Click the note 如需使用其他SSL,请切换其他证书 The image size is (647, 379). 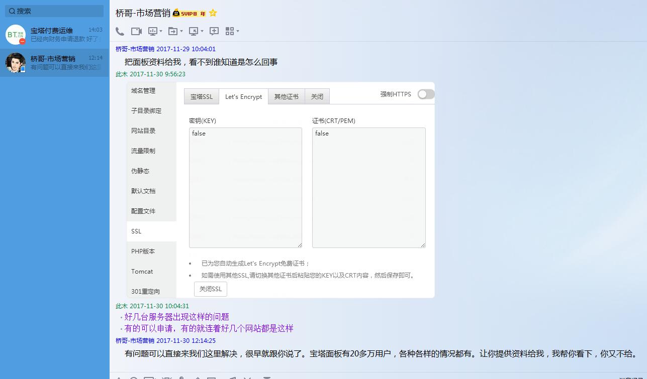coord(308,276)
